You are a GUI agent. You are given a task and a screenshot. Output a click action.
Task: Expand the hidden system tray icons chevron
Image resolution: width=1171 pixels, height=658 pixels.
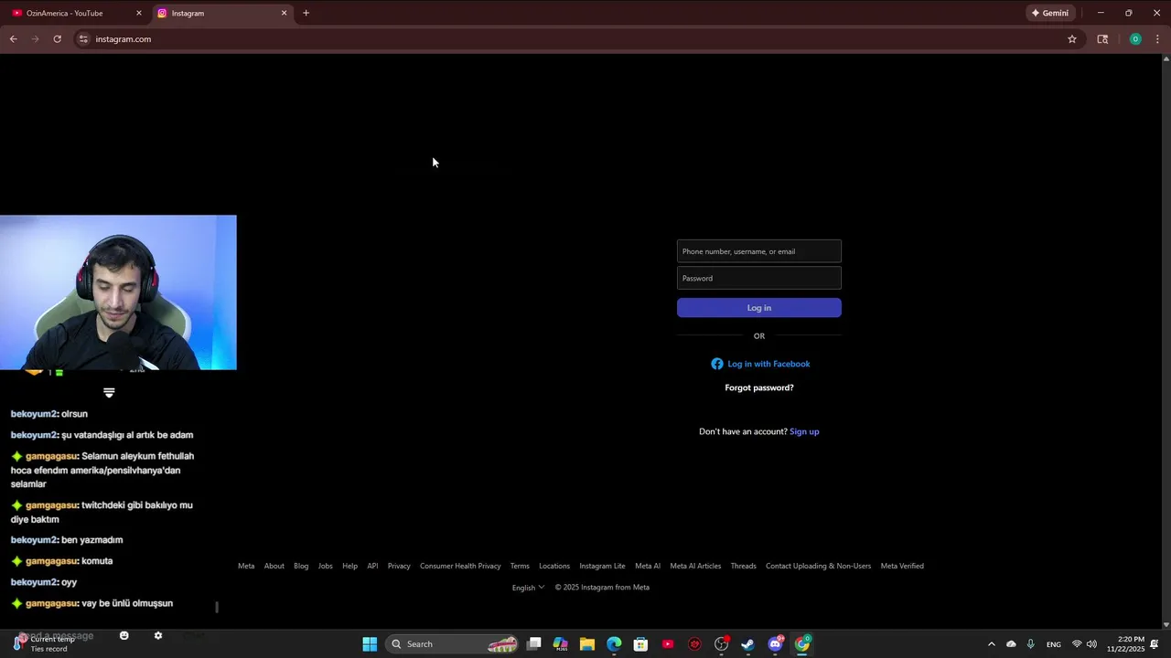coord(991,644)
